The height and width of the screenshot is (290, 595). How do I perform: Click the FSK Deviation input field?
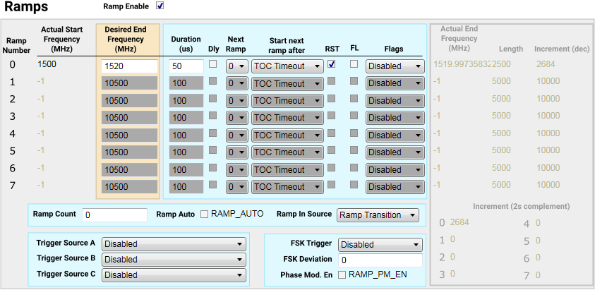coord(380,260)
